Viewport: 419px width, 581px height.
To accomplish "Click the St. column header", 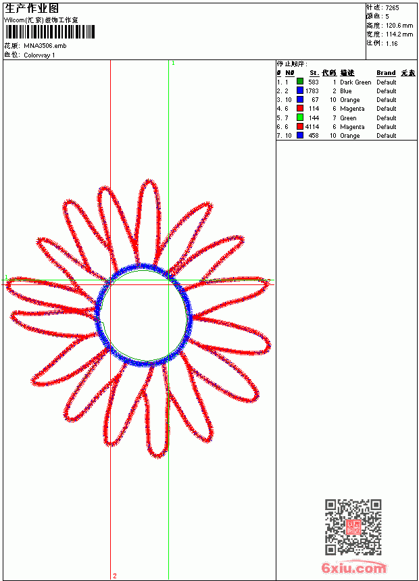I will coord(314,73).
